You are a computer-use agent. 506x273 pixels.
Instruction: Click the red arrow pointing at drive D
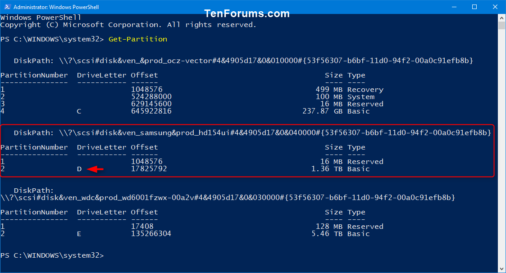coord(95,168)
